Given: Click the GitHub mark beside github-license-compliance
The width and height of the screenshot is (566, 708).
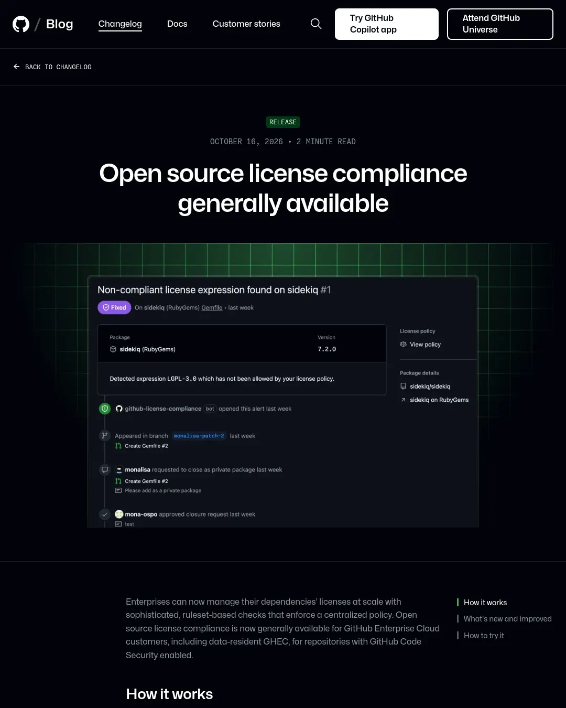Looking at the screenshot, I should point(119,409).
